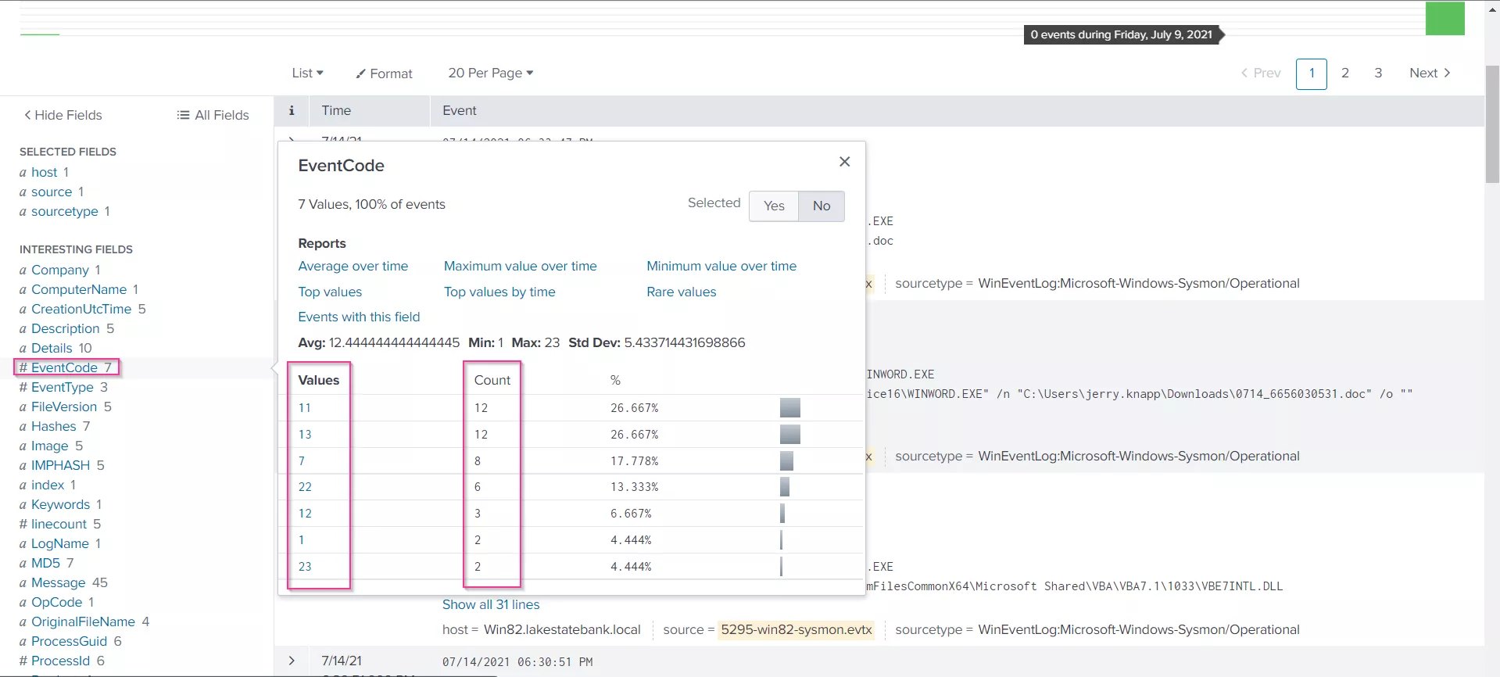The height and width of the screenshot is (677, 1500).
Task: Open Rare values report
Action: click(682, 292)
